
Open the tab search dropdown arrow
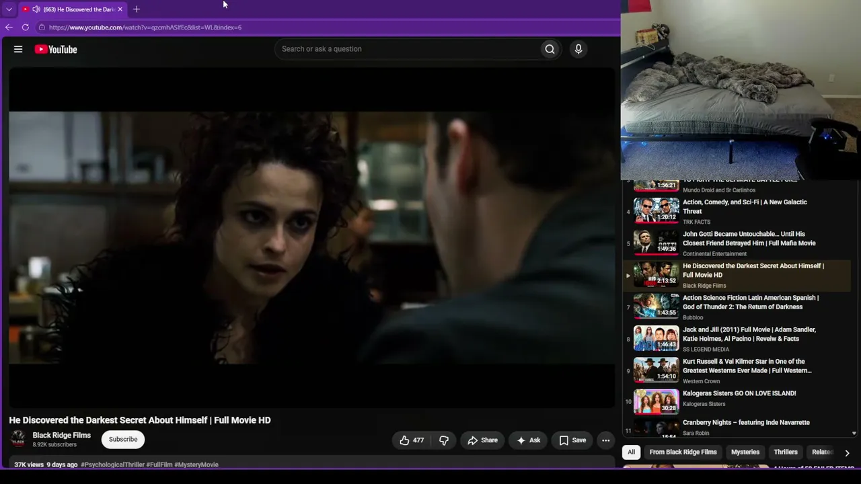[x=9, y=9]
